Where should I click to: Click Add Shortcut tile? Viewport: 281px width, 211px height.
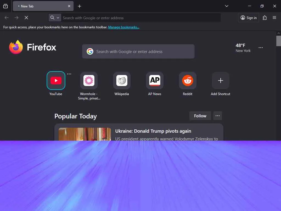point(221,80)
